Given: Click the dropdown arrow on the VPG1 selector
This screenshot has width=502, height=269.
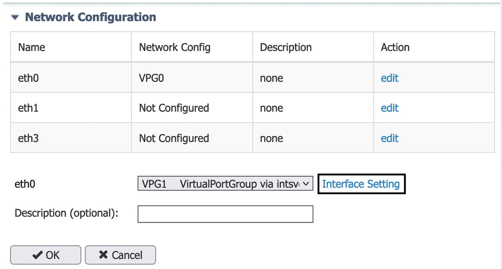Looking at the screenshot, I should 306,184.
